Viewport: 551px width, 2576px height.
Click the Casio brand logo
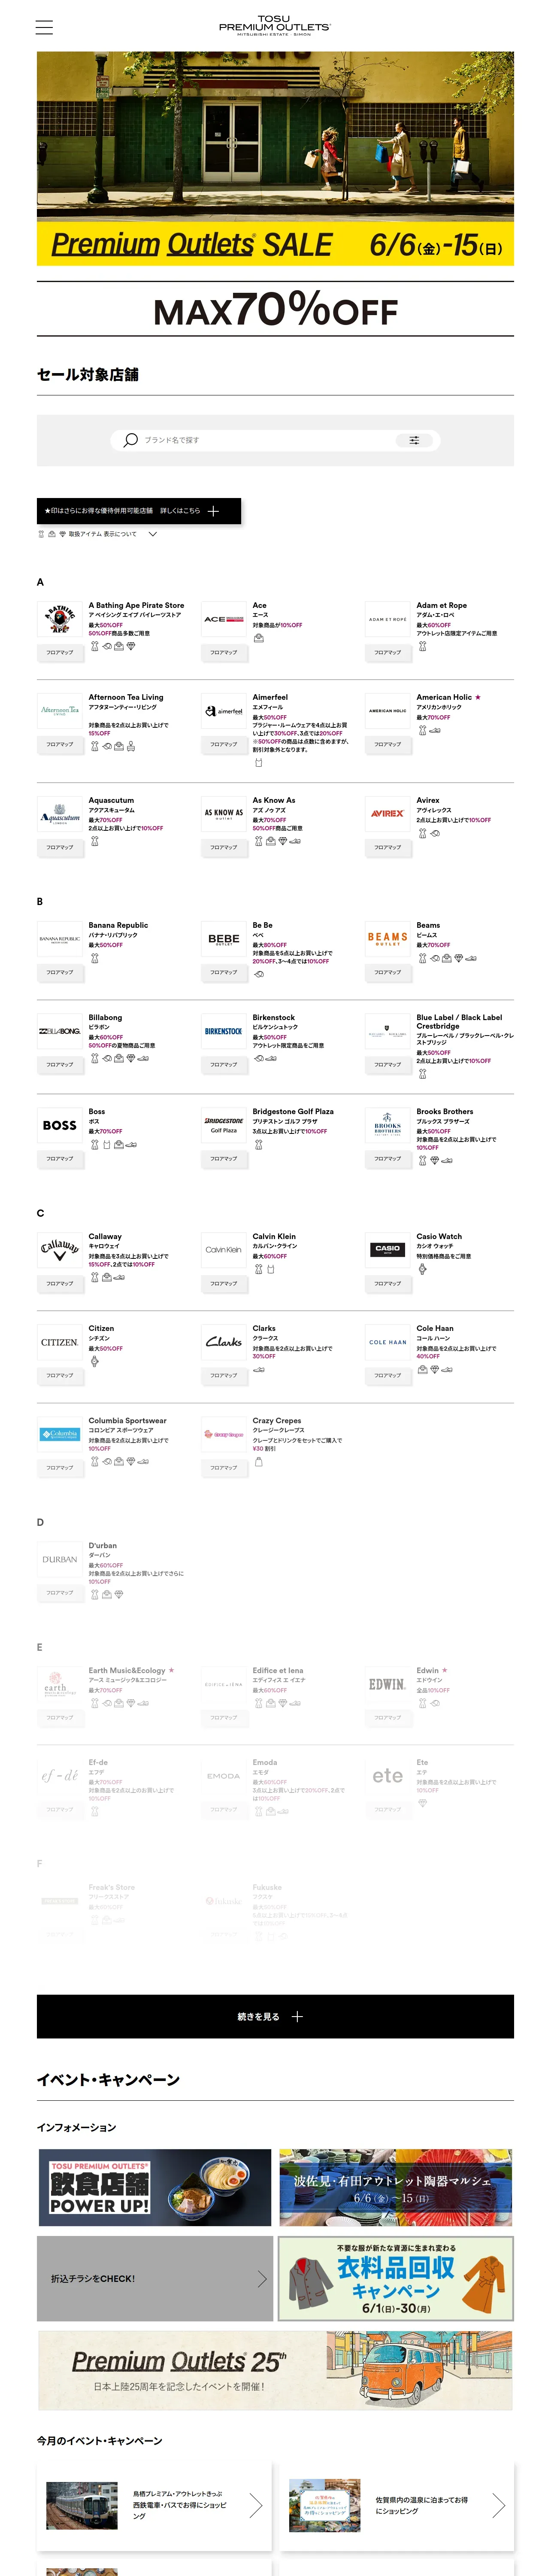click(387, 1249)
